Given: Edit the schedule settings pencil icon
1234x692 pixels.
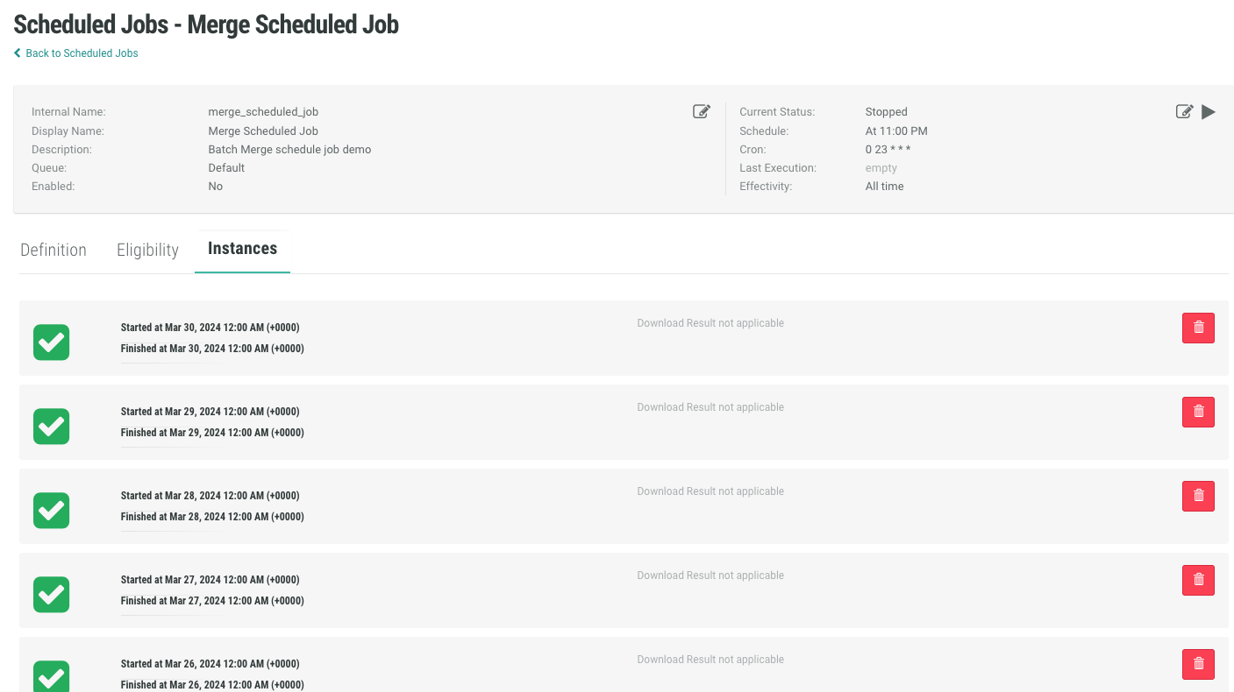Looking at the screenshot, I should click(1184, 112).
